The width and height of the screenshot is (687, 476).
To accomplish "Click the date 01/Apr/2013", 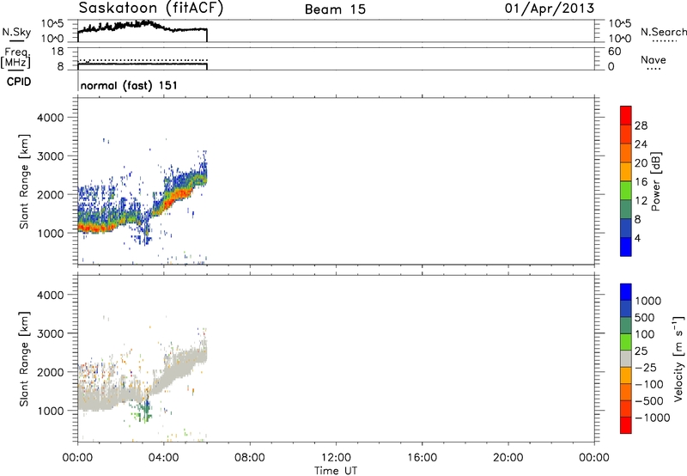I will click(x=550, y=9).
